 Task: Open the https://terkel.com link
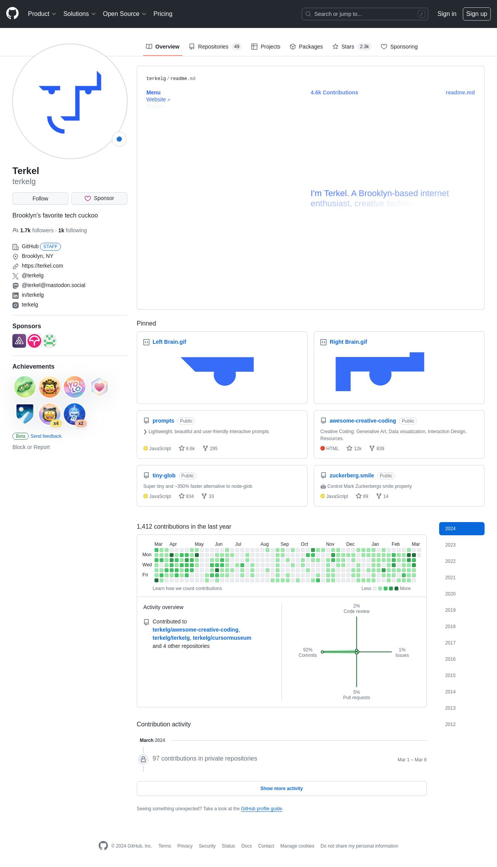coord(42,266)
